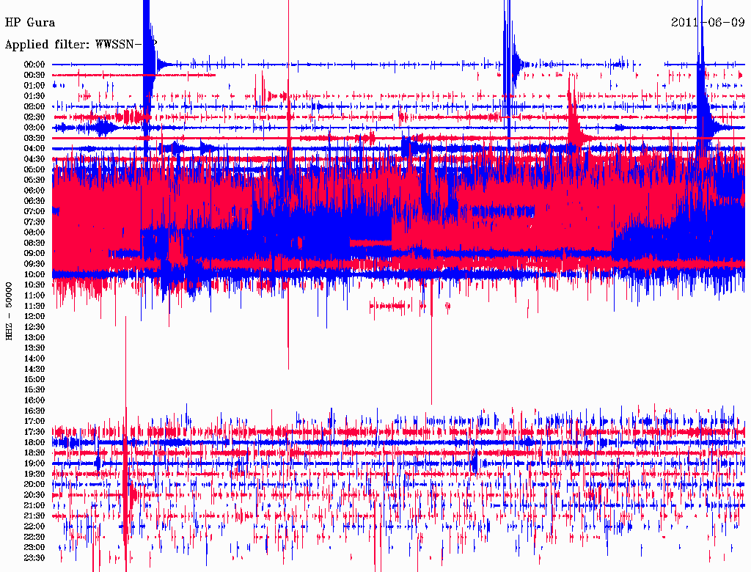The height and width of the screenshot is (572, 751).
Task: Select the 04:00 time label
Action: 34,149
